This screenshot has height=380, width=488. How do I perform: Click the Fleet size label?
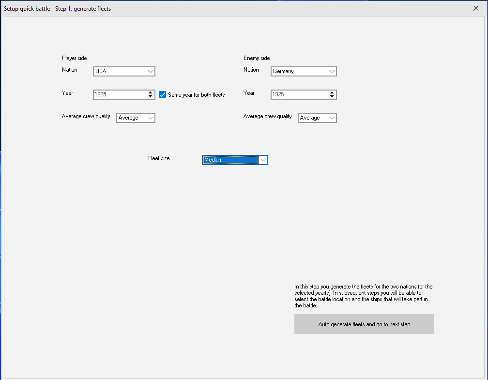tap(159, 158)
